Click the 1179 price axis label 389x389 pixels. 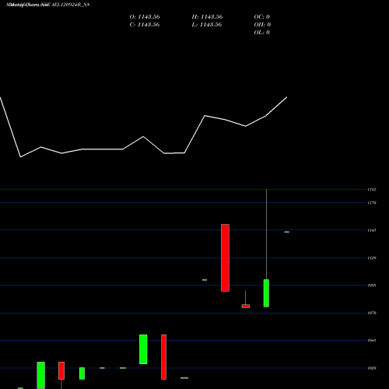tap(372, 203)
